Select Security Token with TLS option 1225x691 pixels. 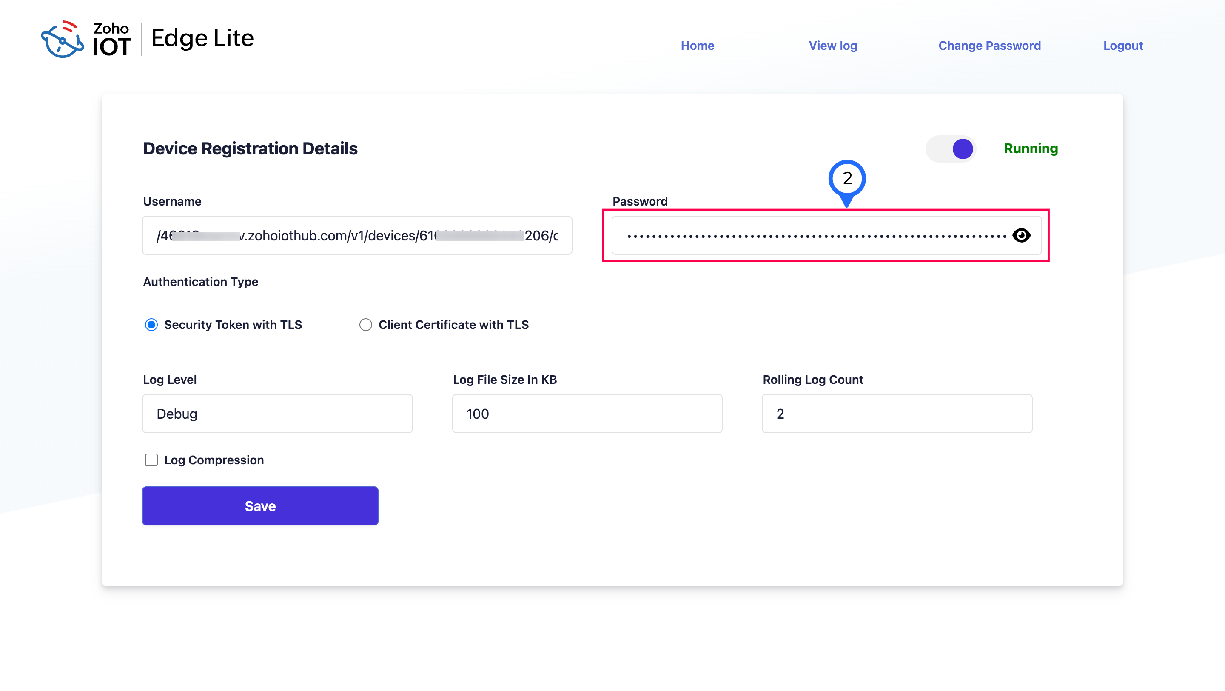(x=151, y=325)
